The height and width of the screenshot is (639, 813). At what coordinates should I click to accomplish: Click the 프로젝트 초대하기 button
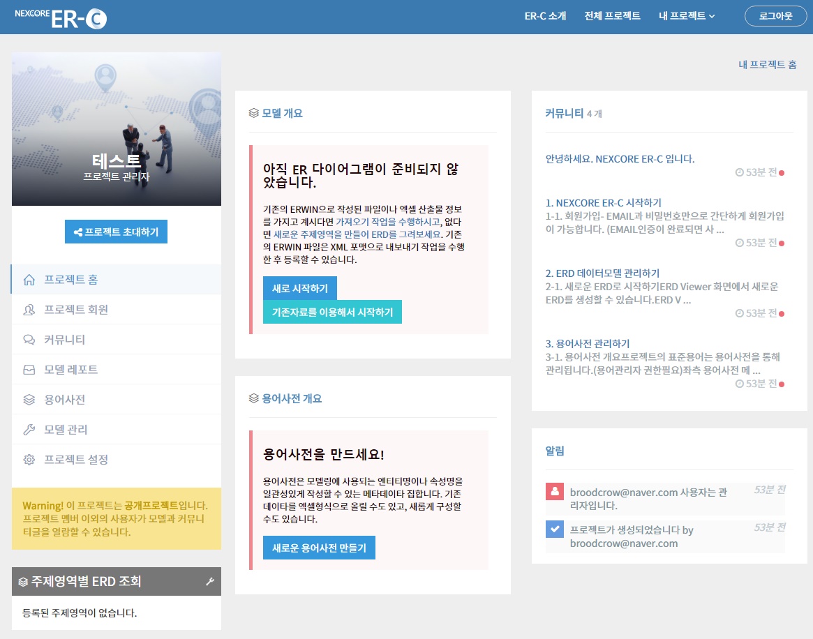(116, 232)
